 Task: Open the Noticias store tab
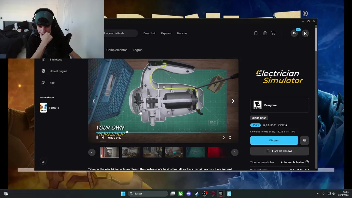[x=182, y=33]
